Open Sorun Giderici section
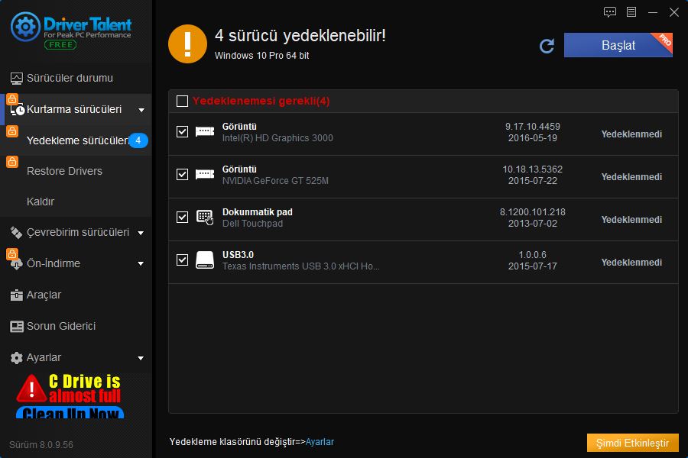This screenshot has height=458, width=688. click(x=76, y=326)
